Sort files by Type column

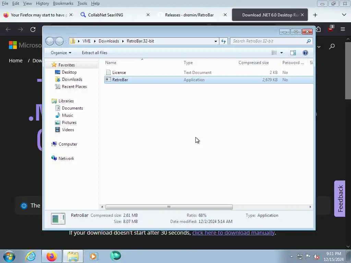click(x=209, y=63)
